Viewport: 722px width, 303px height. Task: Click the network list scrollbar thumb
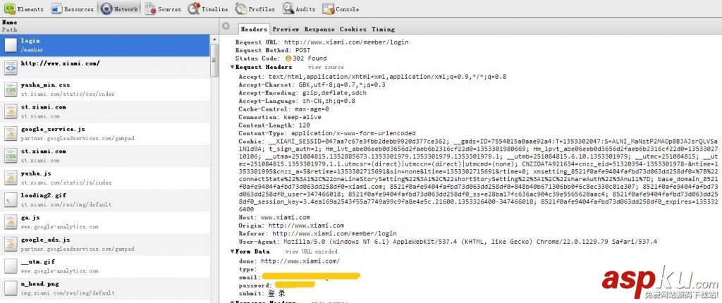[x=214, y=61]
